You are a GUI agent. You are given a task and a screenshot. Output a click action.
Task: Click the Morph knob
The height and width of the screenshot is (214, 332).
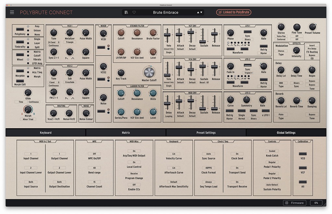point(28,109)
